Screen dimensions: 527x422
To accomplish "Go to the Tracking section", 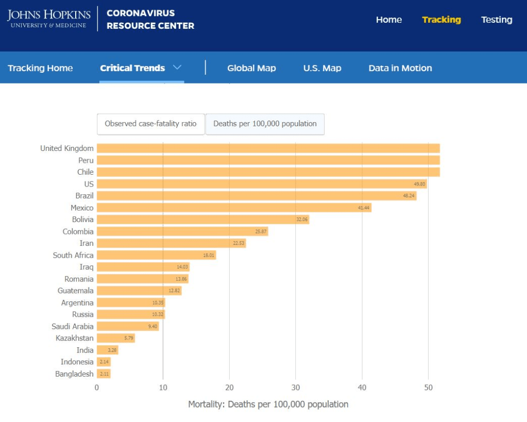I will pos(441,20).
